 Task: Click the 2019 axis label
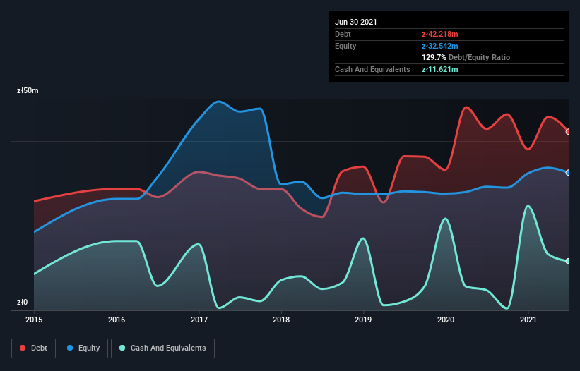point(363,320)
